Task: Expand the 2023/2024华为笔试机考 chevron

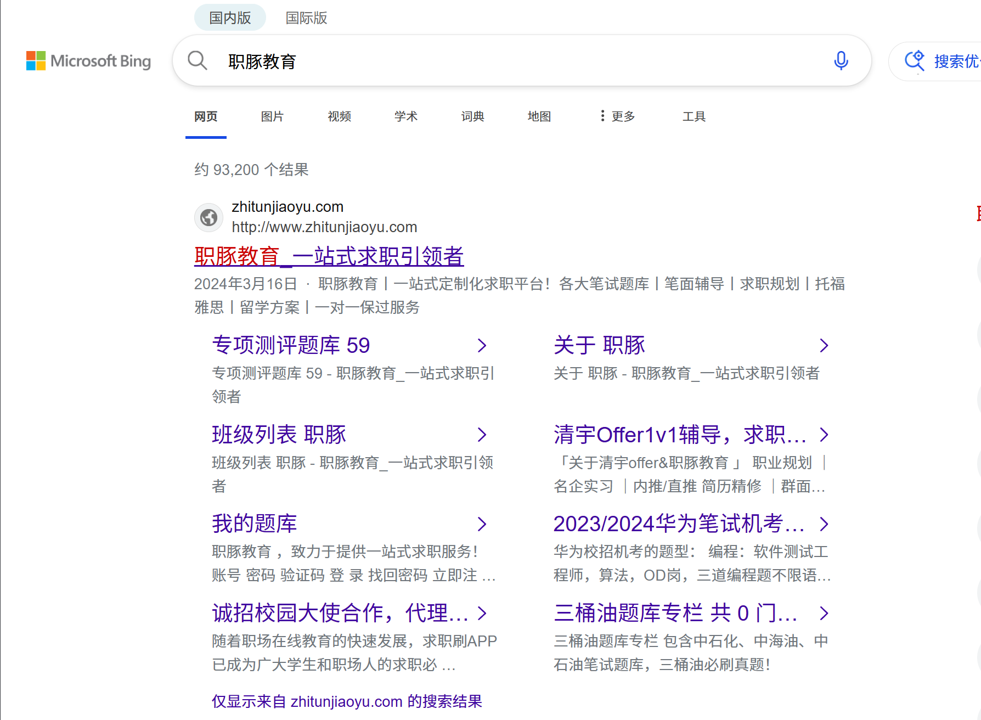Action: [x=824, y=524]
